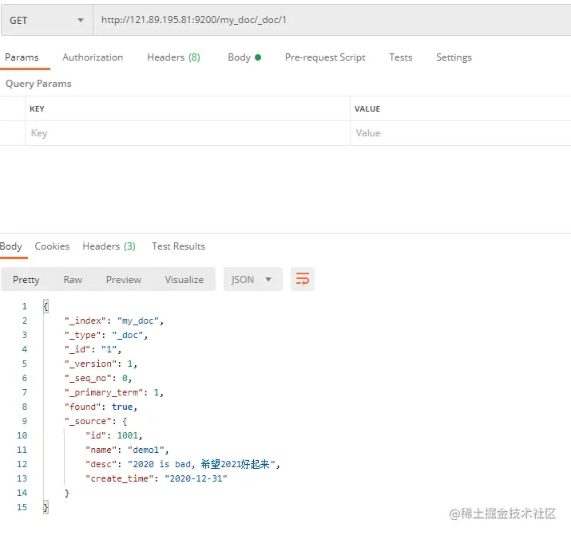The height and width of the screenshot is (535, 571).
Task: Open the Pre-request Script tab
Action: [x=325, y=57]
